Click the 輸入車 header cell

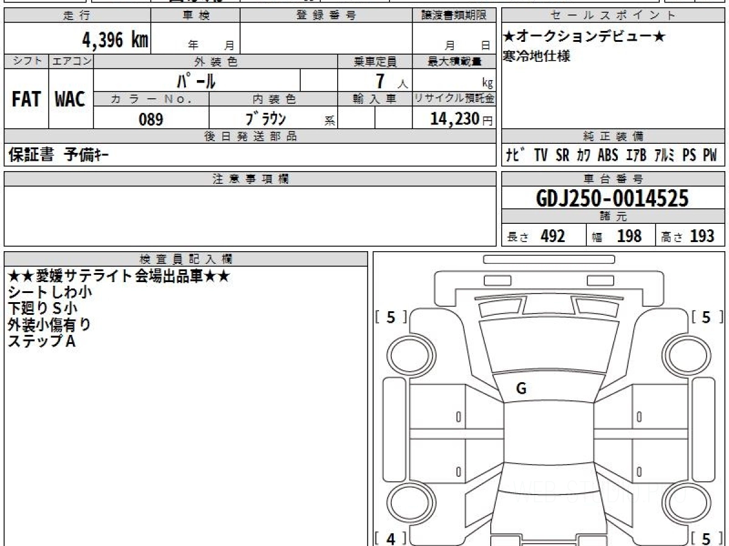(x=375, y=99)
